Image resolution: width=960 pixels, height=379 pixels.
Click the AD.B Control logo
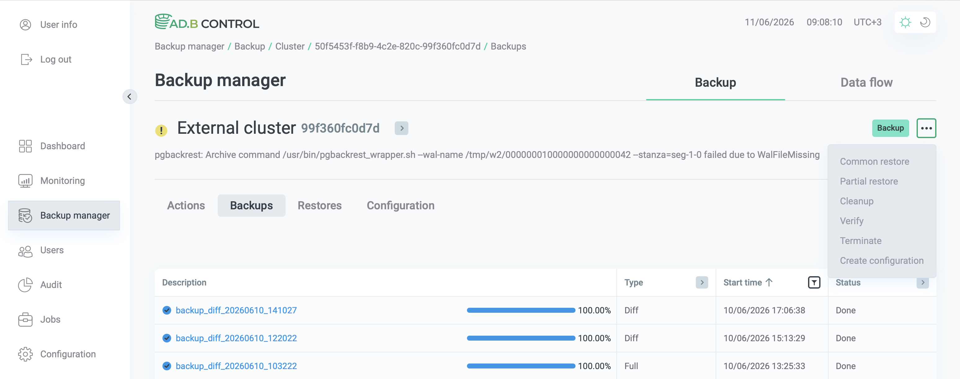click(x=207, y=22)
